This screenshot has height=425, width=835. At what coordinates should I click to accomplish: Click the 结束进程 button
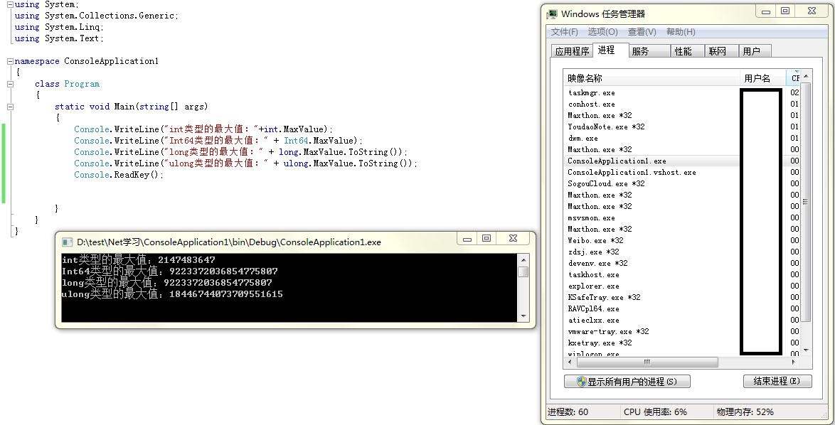(777, 381)
